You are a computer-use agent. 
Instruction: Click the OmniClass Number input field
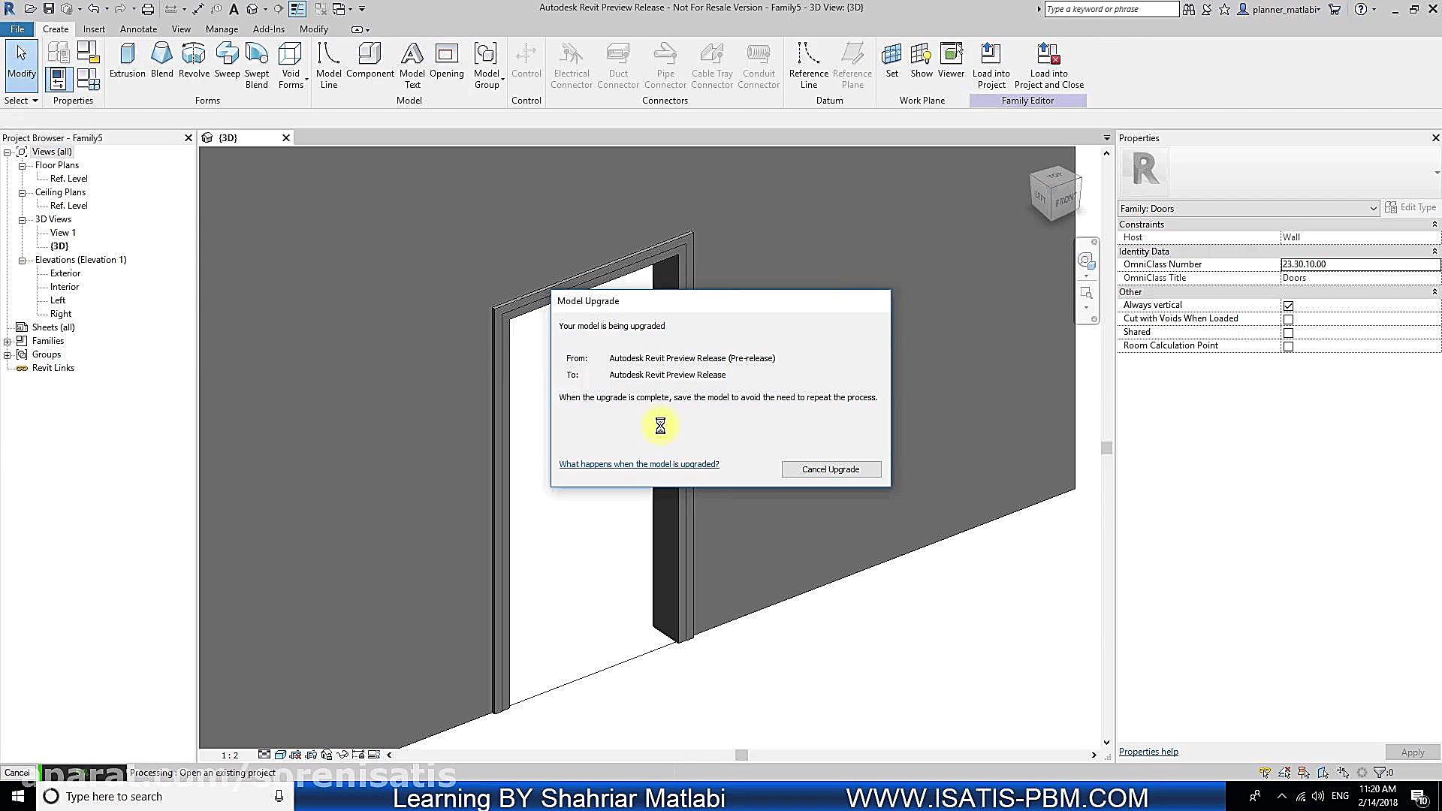click(x=1359, y=264)
